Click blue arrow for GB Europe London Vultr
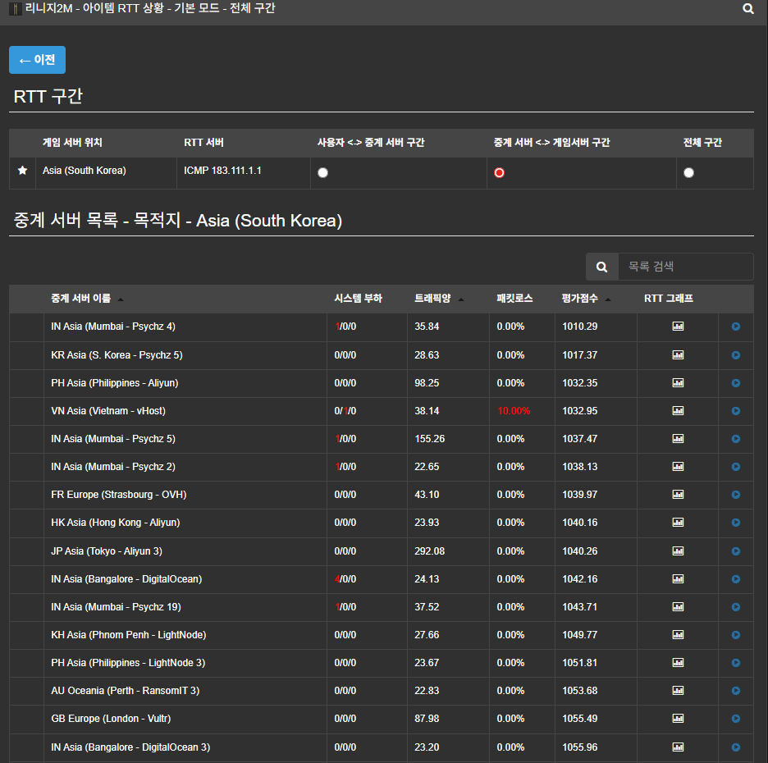 pyautogui.click(x=735, y=720)
